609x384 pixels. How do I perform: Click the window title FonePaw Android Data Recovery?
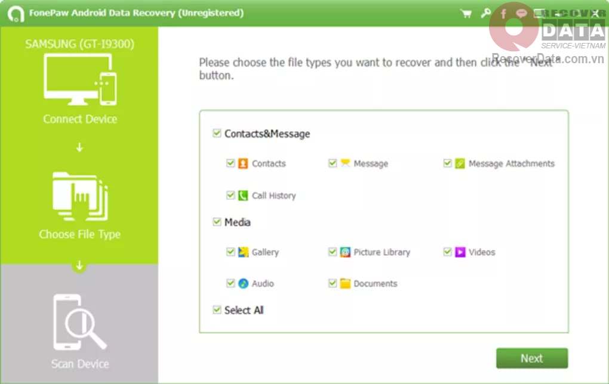tap(136, 13)
